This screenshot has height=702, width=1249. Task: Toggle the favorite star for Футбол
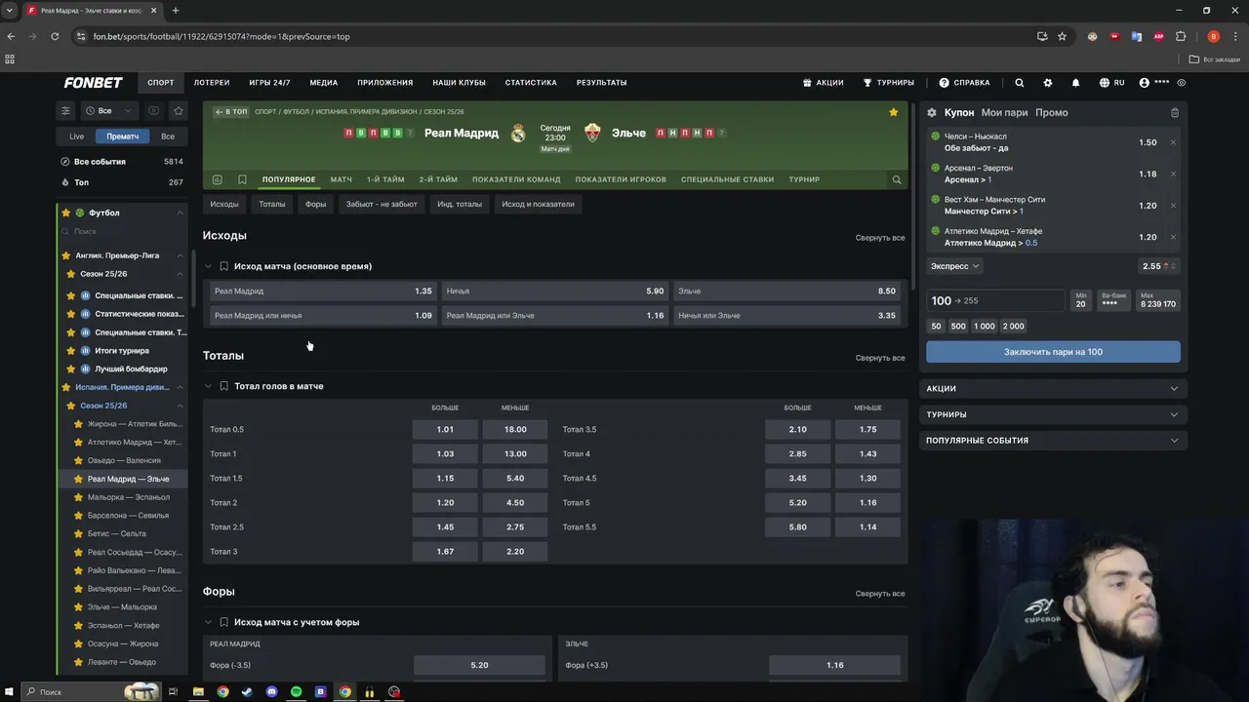(66, 213)
